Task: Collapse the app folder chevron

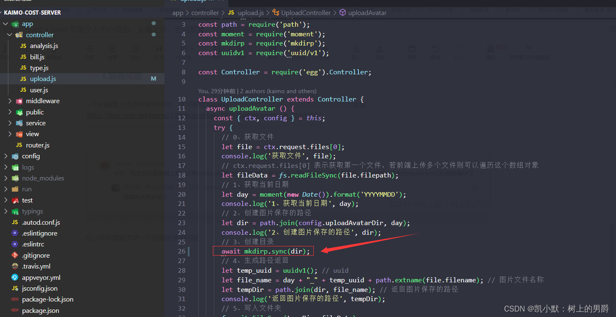Action: click(x=6, y=24)
